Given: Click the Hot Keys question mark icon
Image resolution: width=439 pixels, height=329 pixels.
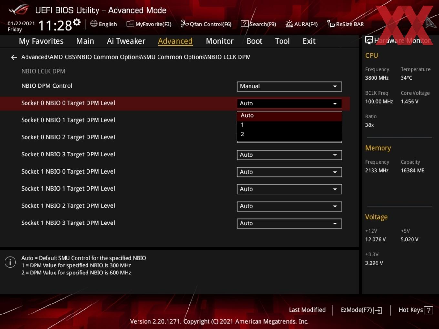Looking at the screenshot, I should pyautogui.click(x=428, y=310).
